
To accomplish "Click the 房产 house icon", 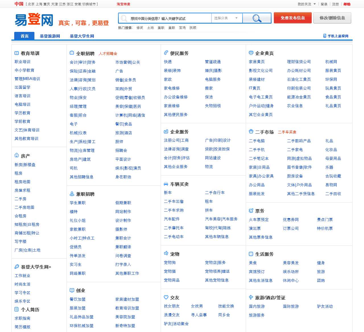I will (x=16, y=155).
